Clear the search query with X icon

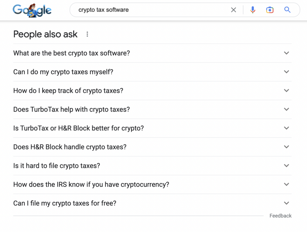pyautogui.click(x=233, y=10)
